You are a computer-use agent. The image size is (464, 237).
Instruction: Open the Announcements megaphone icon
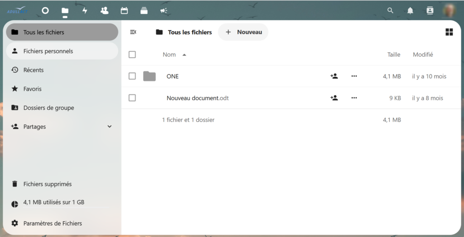tap(164, 11)
